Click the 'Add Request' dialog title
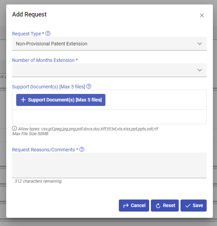Image resolution: width=217 pixels, height=226 pixels. click(x=29, y=14)
